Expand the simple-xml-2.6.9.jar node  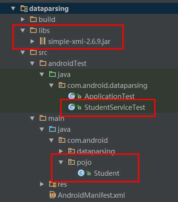pyautogui.click(x=32, y=42)
